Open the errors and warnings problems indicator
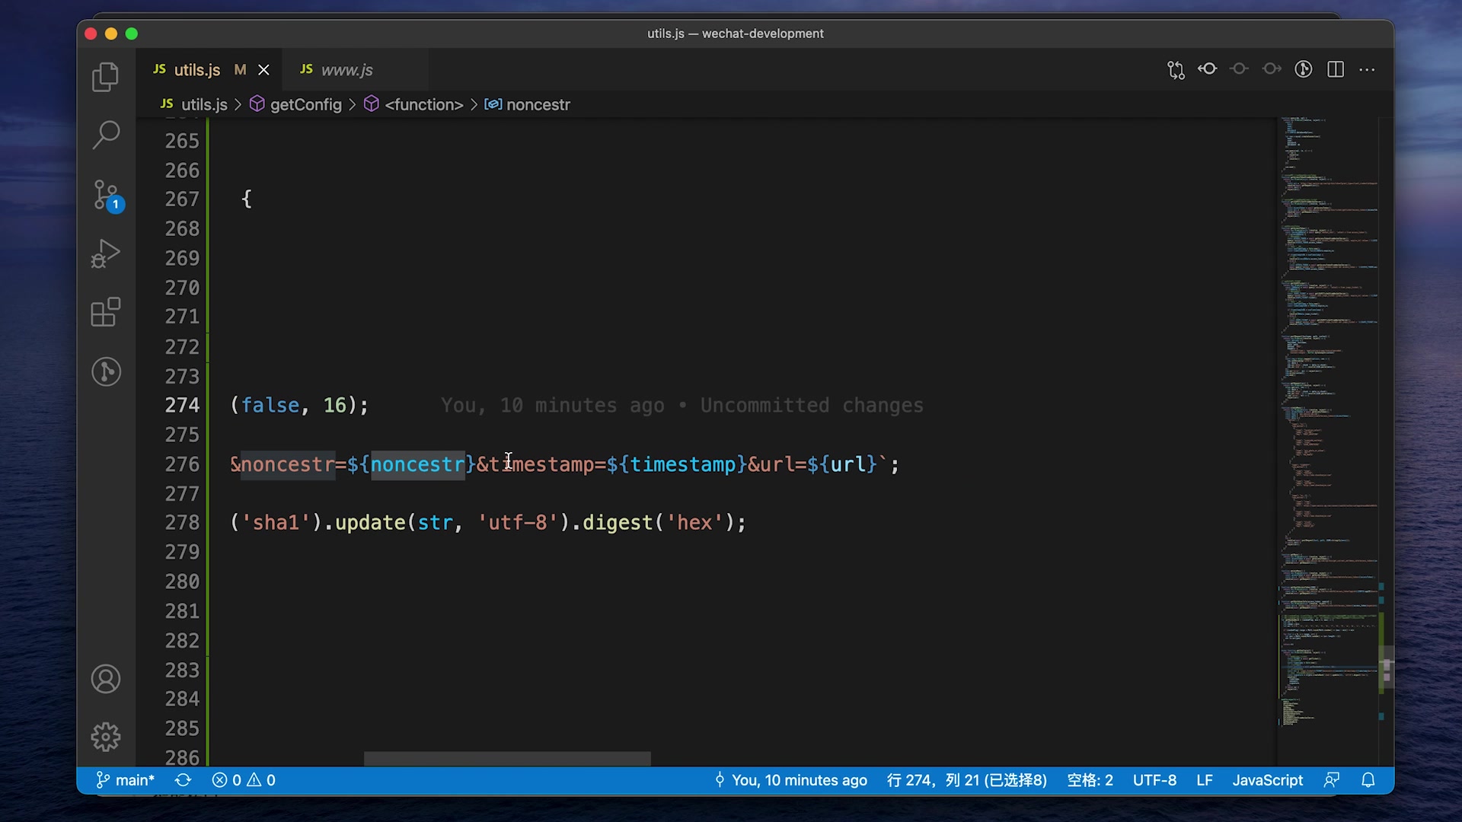Image resolution: width=1462 pixels, height=822 pixels. point(244,780)
